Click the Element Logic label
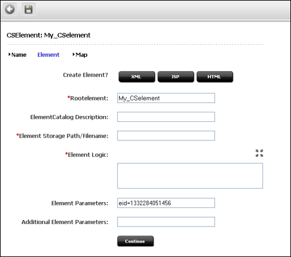 [x=87, y=155]
